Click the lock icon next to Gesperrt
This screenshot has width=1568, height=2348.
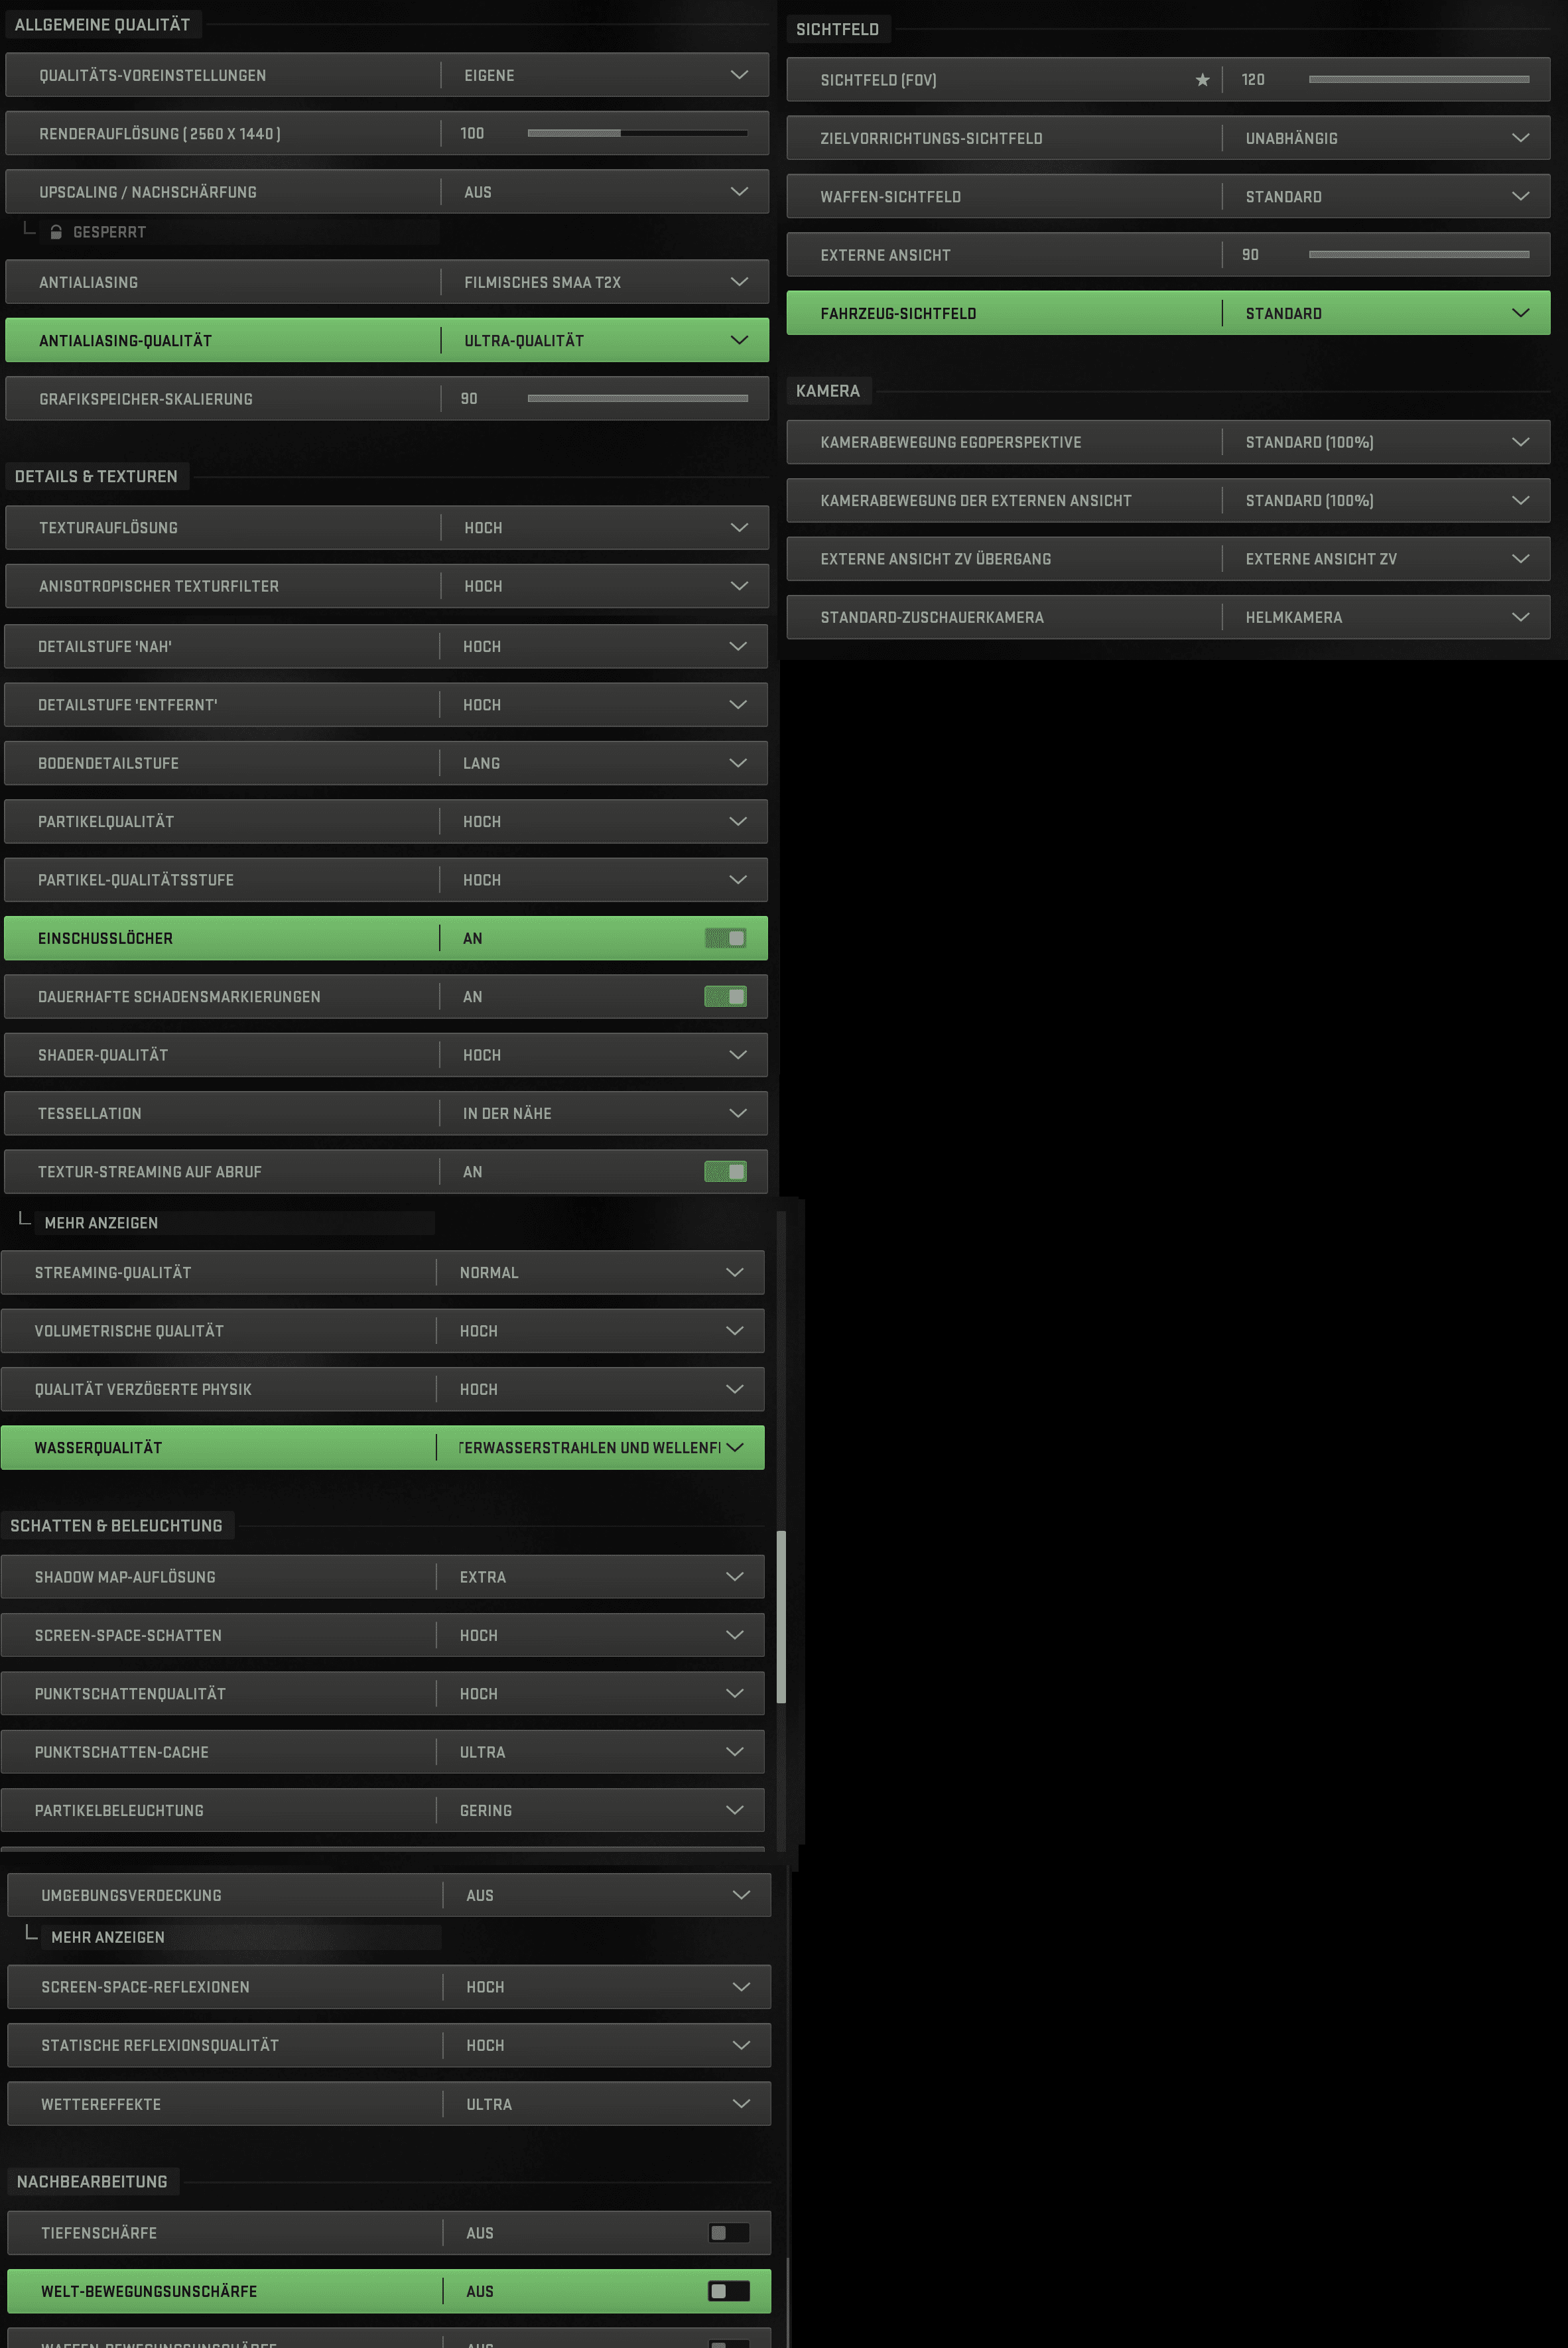coord(56,232)
